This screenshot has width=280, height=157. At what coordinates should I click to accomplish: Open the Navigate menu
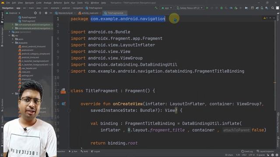[x=29, y=3]
